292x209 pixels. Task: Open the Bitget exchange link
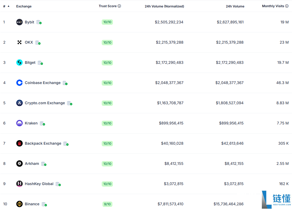pyautogui.click(x=30, y=62)
